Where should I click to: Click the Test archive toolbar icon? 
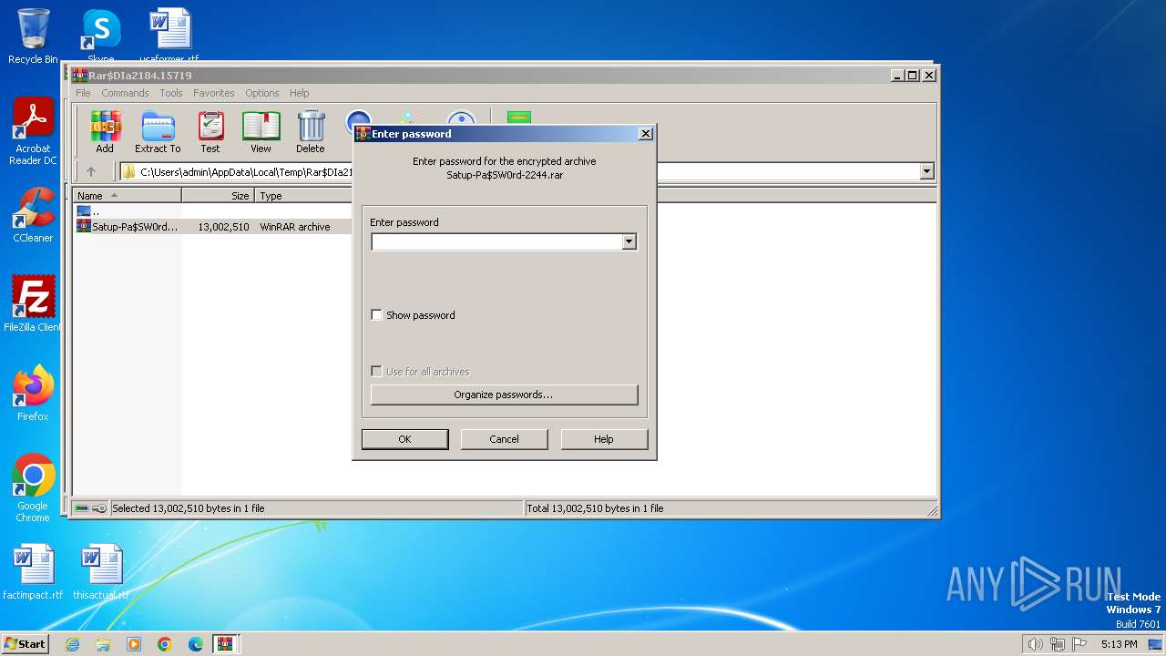(210, 132)
